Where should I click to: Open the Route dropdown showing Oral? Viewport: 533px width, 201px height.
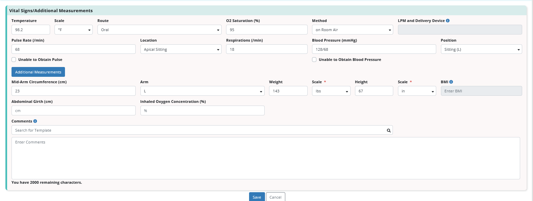pyautogui.click(x=159, y=30)
